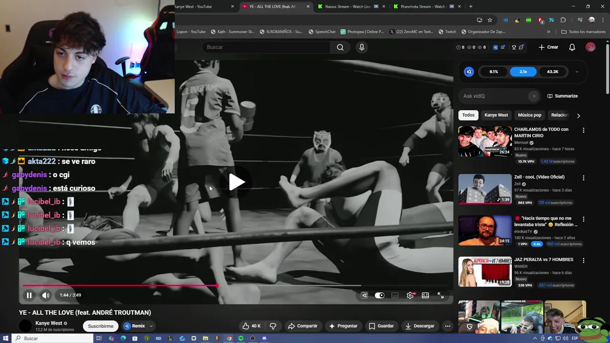Switch to theater mode
The height and width of the screenshot is (343, 610).
click(x=425, y=295)
